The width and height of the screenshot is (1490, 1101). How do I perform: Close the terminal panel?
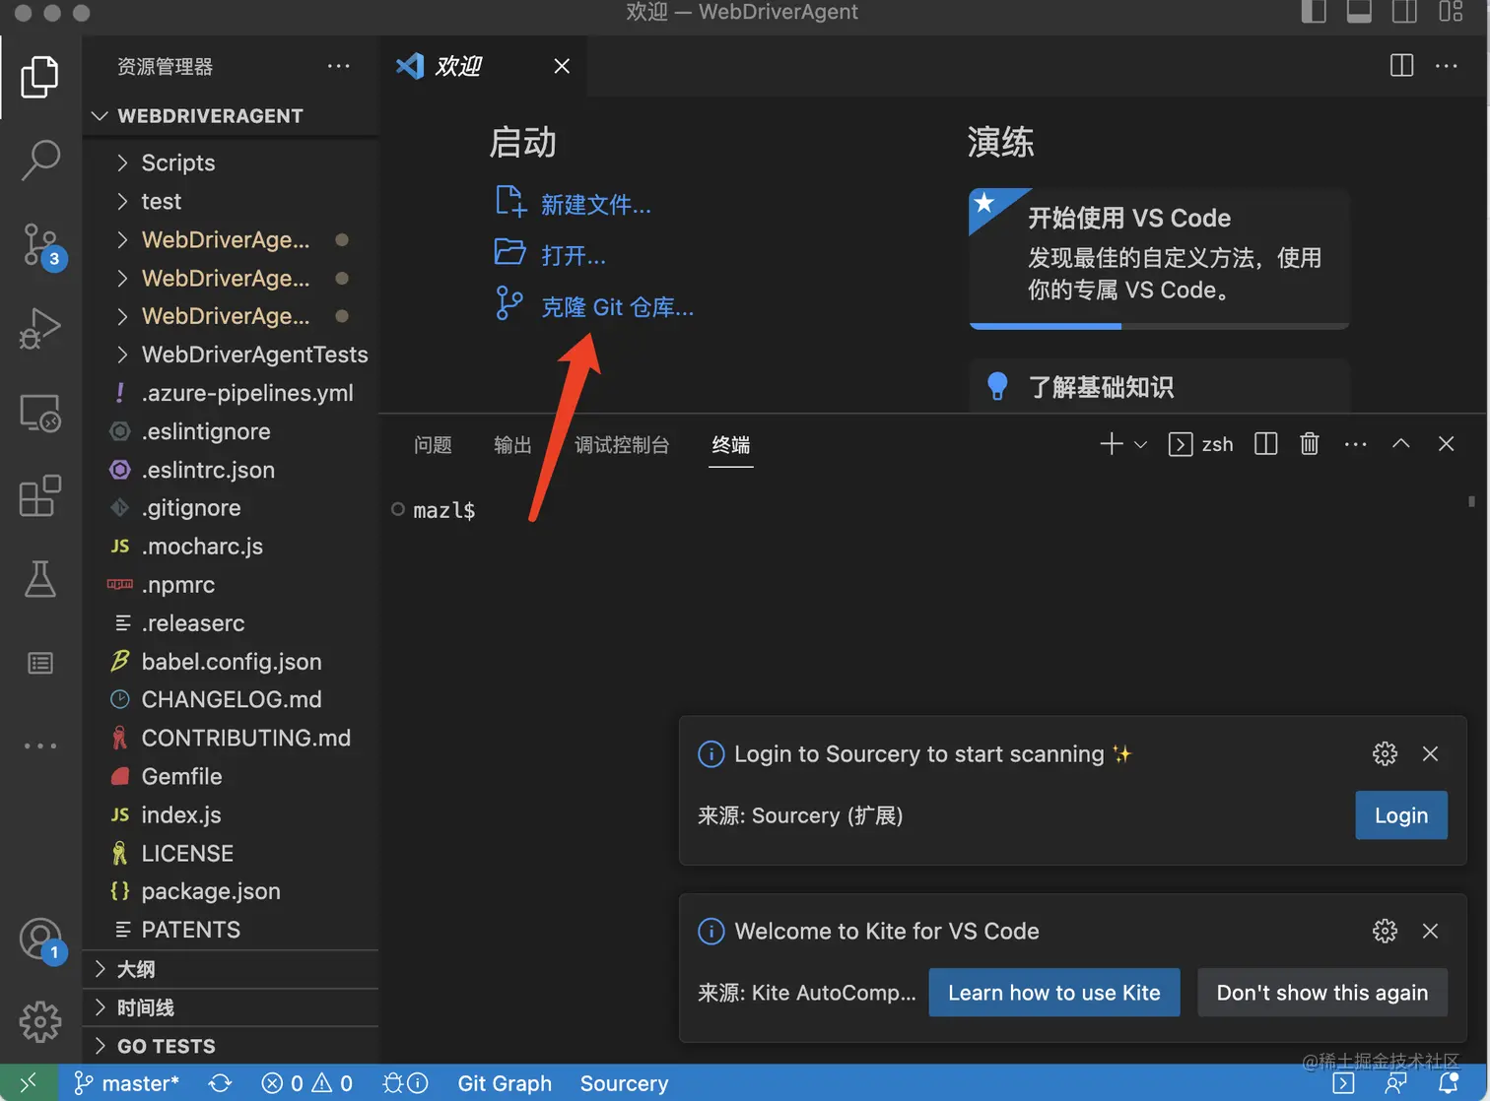pyautogui.click(x=1446, y=444)
